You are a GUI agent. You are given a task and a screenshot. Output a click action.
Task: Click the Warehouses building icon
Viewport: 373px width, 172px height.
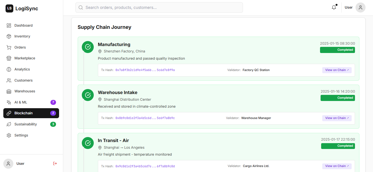pos(9,91)
